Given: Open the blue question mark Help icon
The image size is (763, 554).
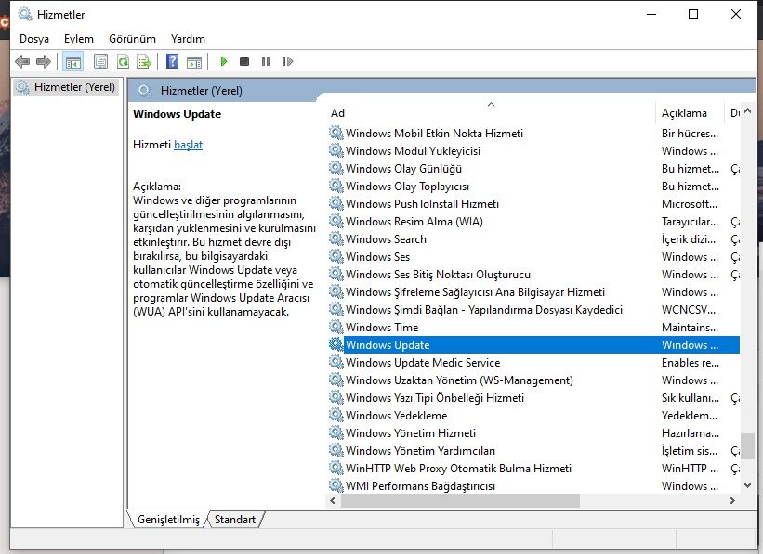Looking at the screenshot, I should [172, 62].
